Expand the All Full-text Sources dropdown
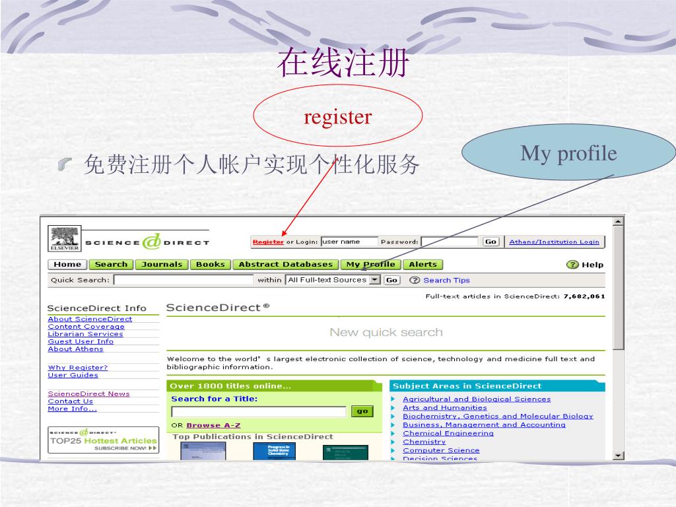 click(376, 280)
